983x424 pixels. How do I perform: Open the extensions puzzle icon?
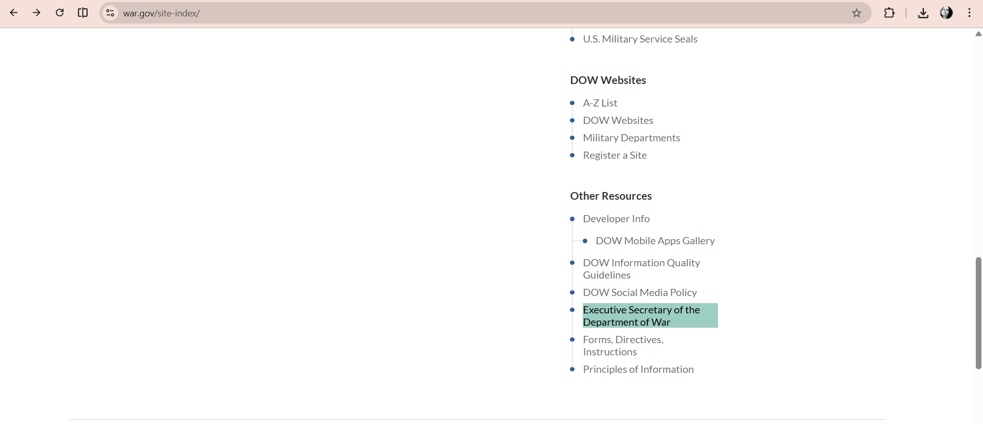click(x=889, y=13)
